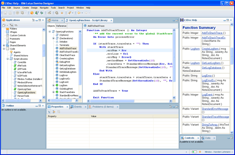
Task: Click the back navigation arrow icon
Action: click(79, 13)
